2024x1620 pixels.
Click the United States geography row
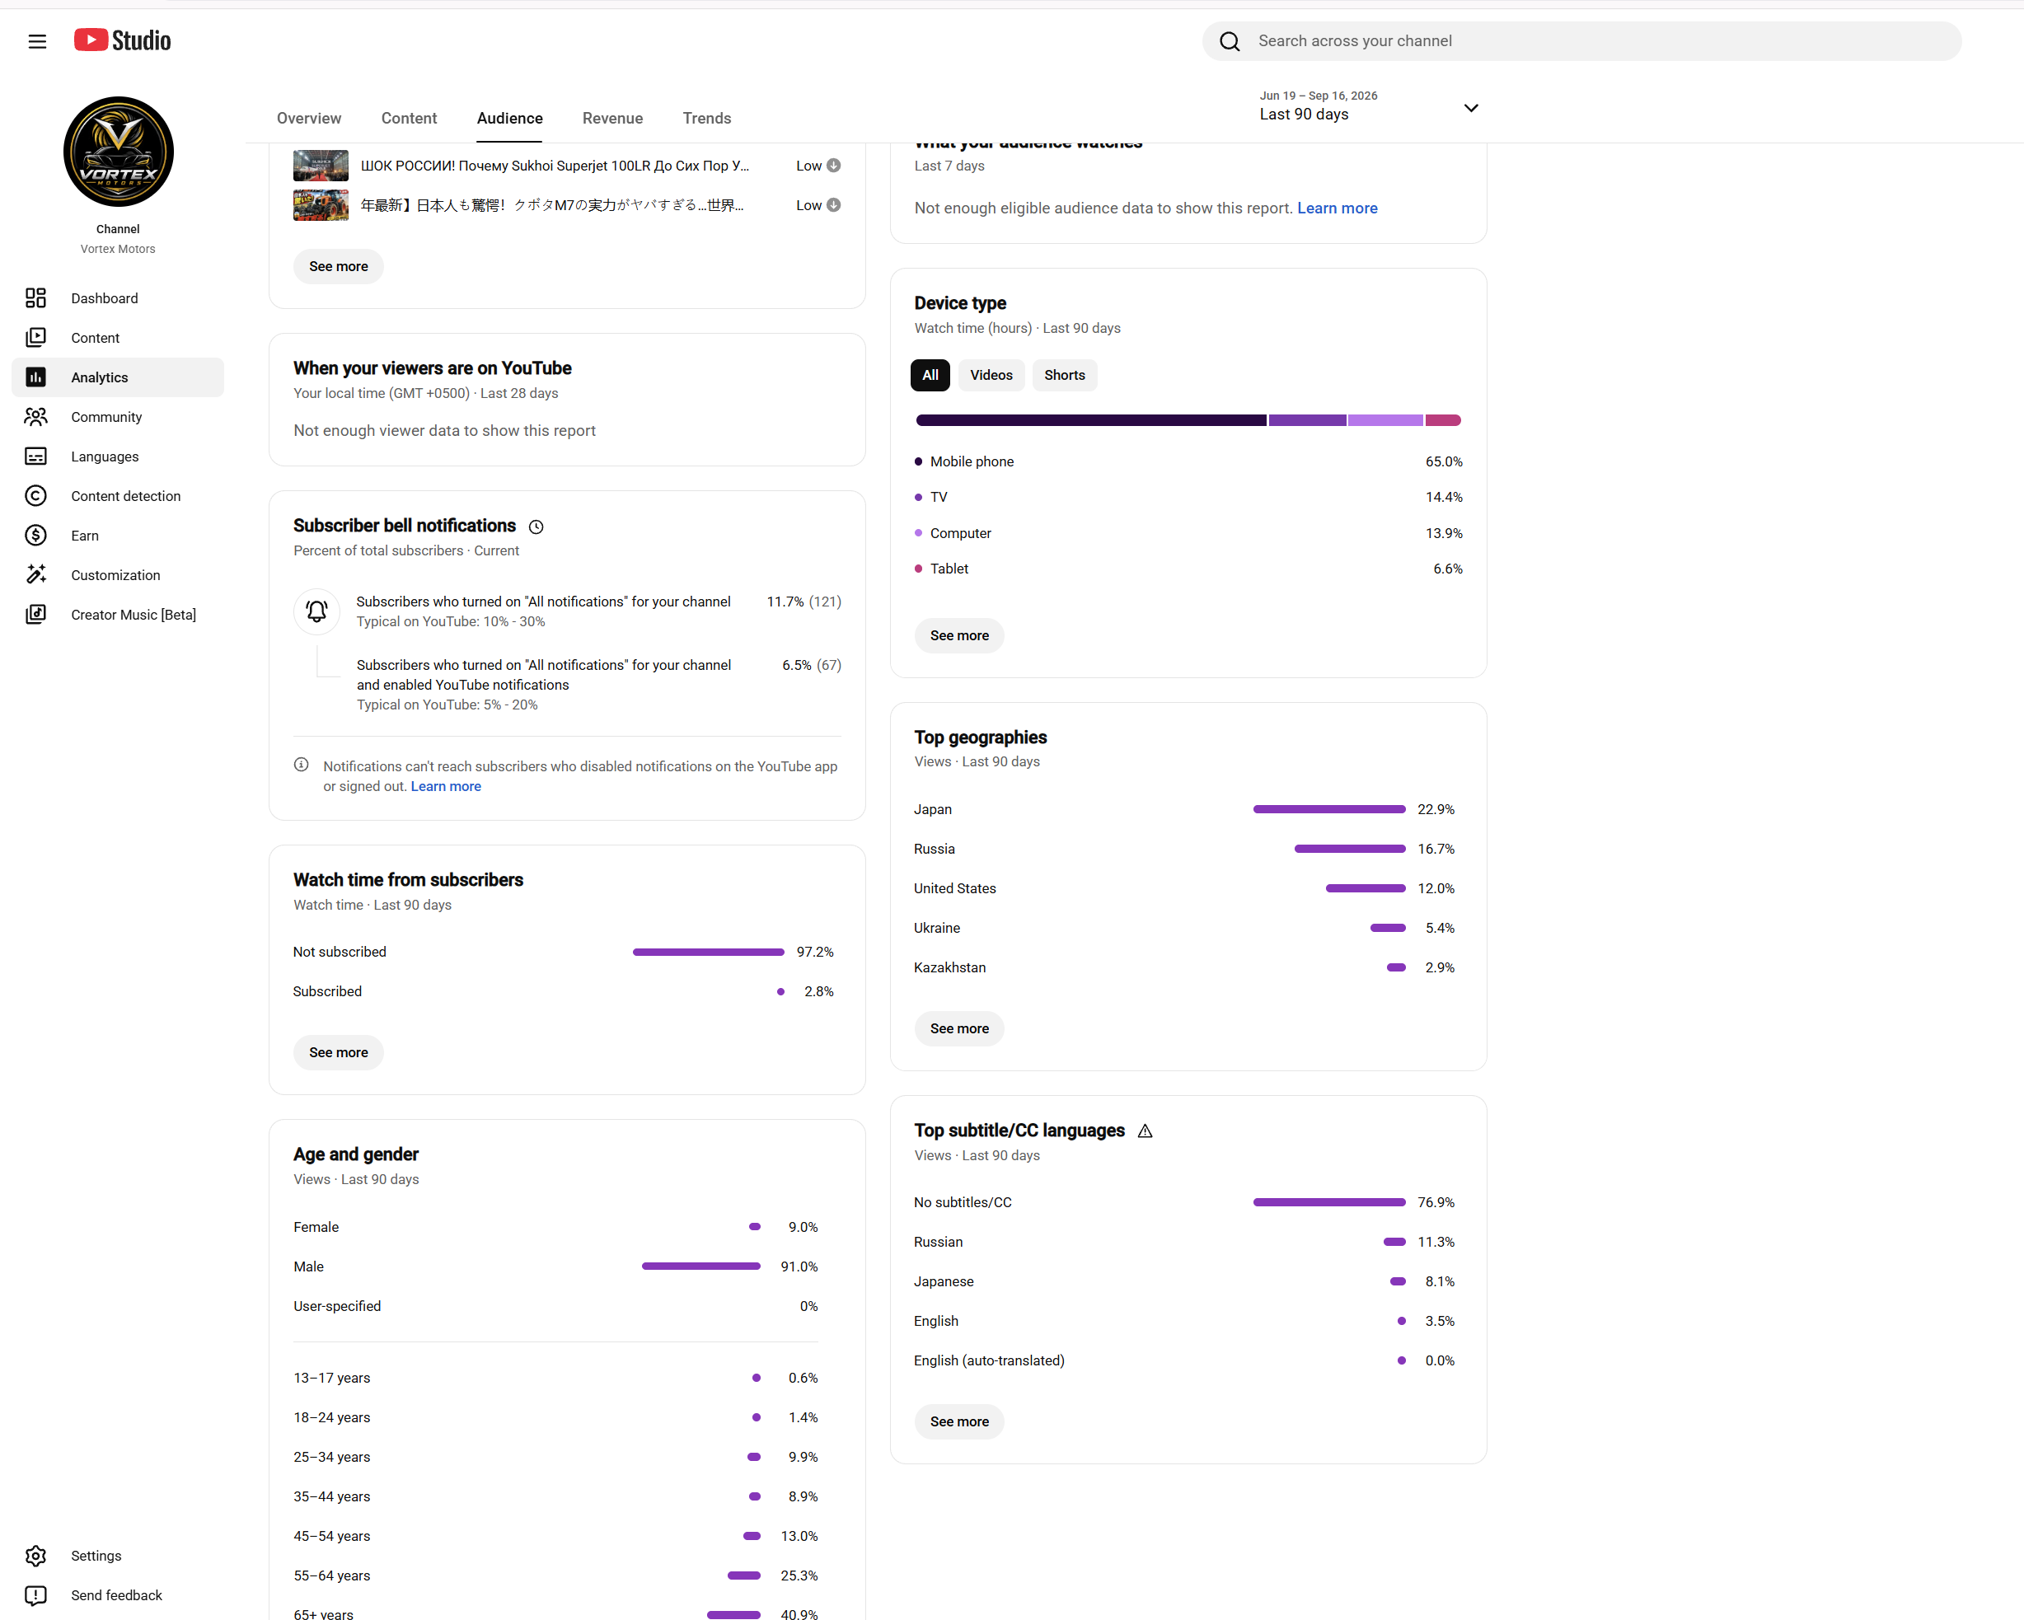click(x=1183, y=888)
